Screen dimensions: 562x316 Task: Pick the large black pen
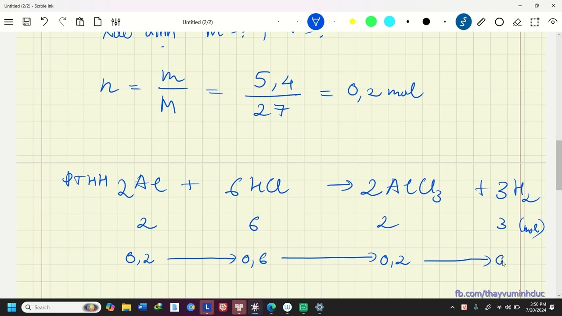pyautogui.click(x=426, y=22)
